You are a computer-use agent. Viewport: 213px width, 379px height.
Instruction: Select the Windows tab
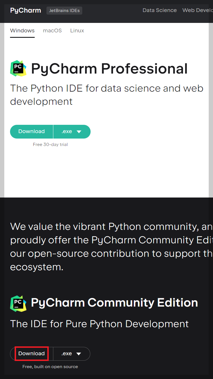tap(22, 30)
